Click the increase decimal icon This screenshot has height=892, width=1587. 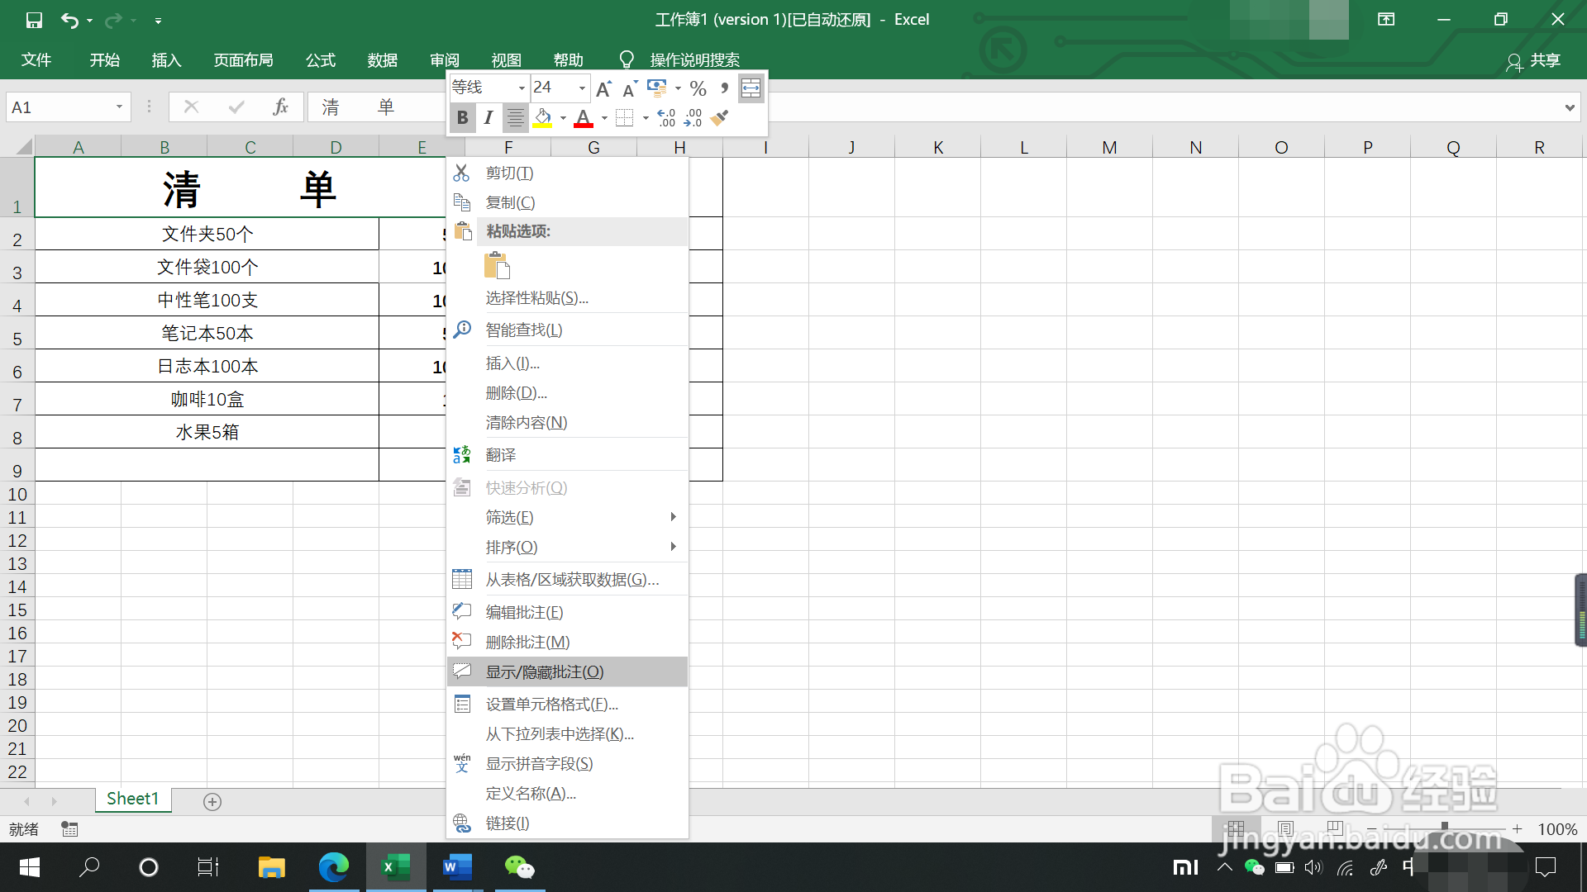click(666, 118)
